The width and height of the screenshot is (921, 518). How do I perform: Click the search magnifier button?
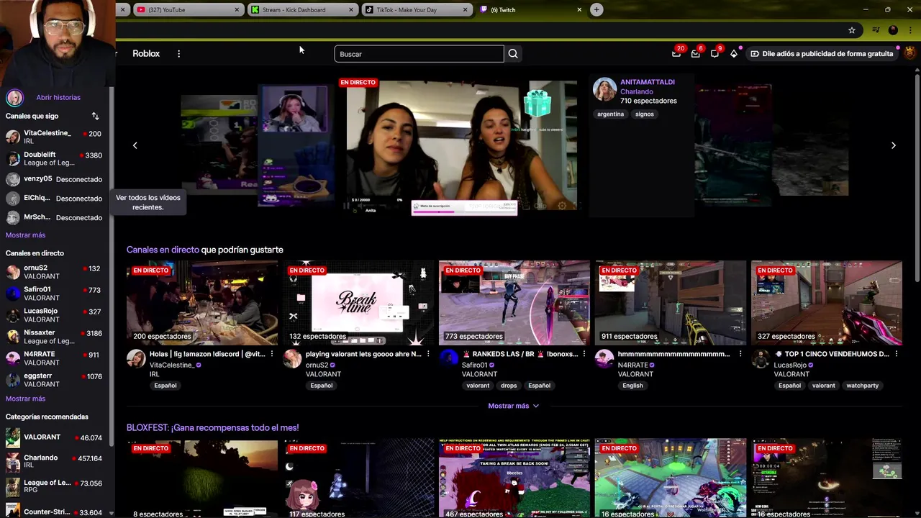point(513,54)
